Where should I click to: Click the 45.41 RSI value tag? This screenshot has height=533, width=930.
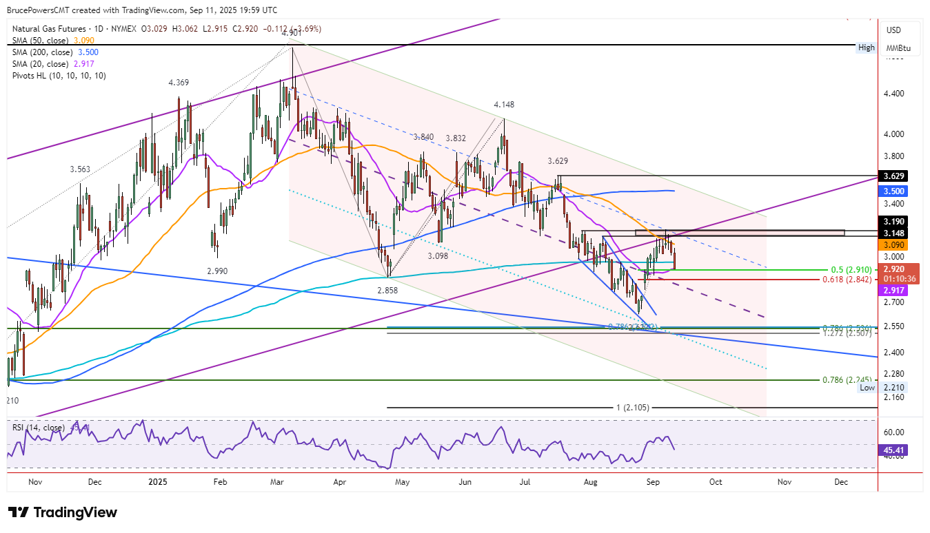click(x=893, y=450)
